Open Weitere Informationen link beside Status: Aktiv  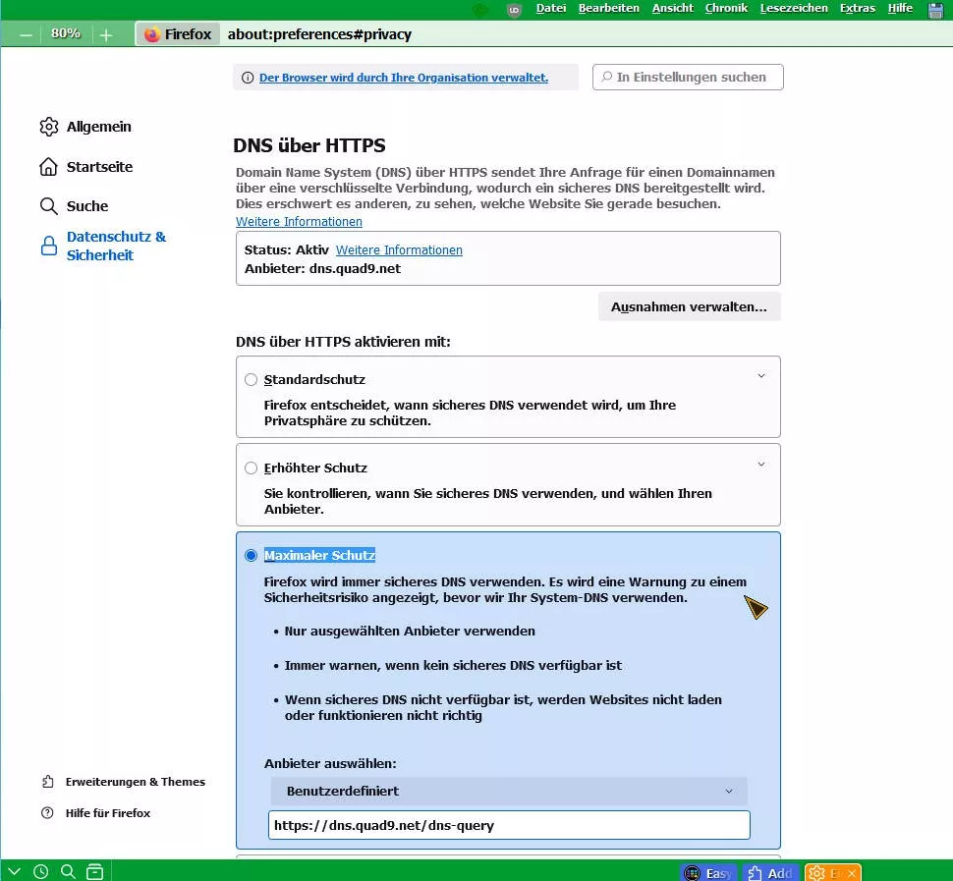pos(399,249)
